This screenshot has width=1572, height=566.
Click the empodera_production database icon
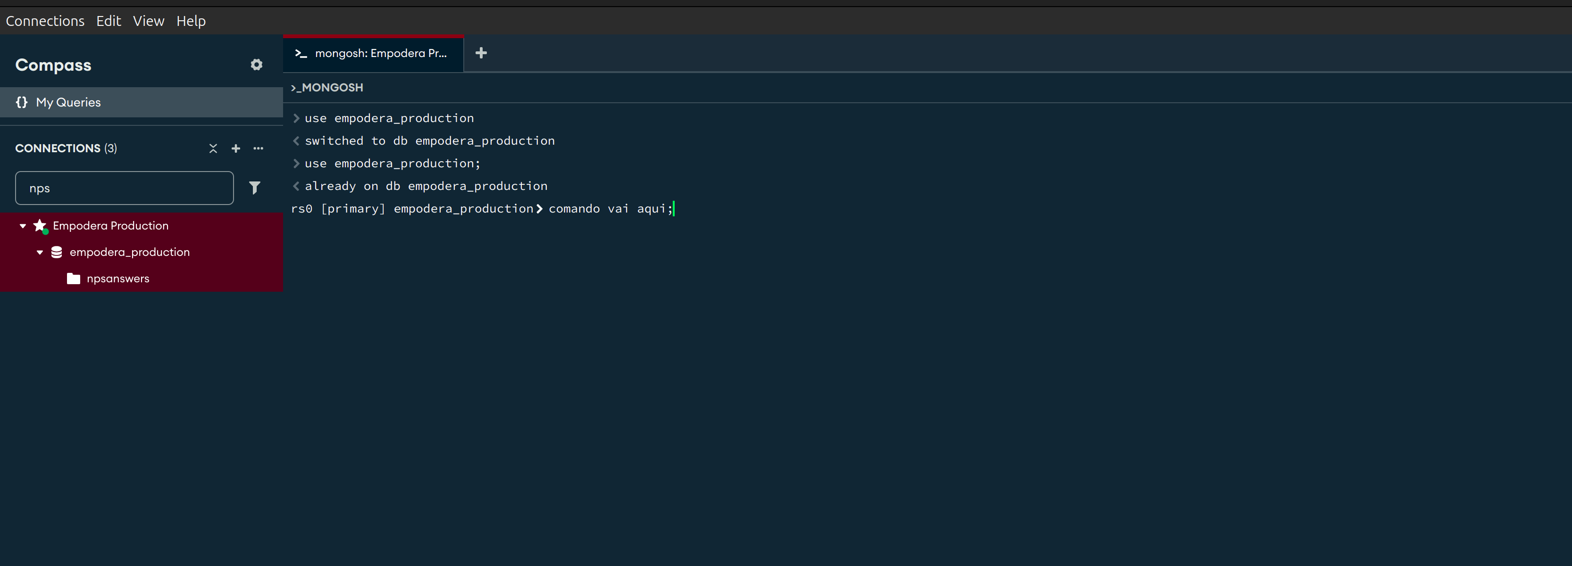[x=57, y=252]
